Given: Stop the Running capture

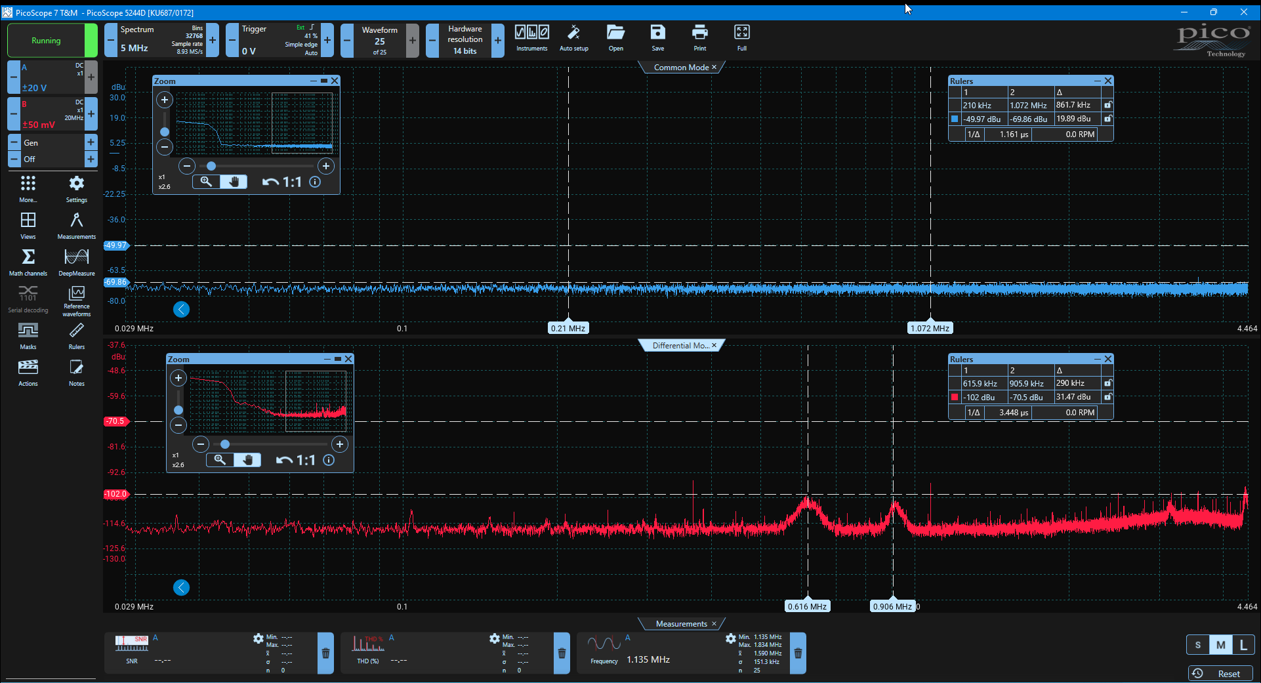Looking at the screenshot, I should point(52,41).
